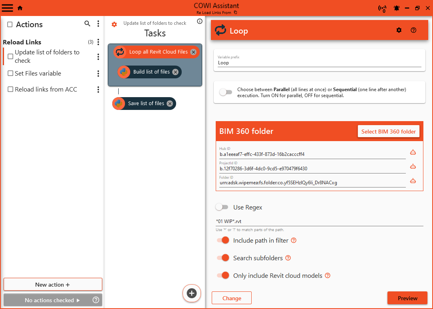Screen dimensions: 433x309
Task: Click the home icon
Action: [20, 8]
